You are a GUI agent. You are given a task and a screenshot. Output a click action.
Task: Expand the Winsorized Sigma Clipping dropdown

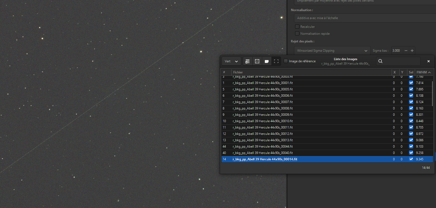[332, 51]
